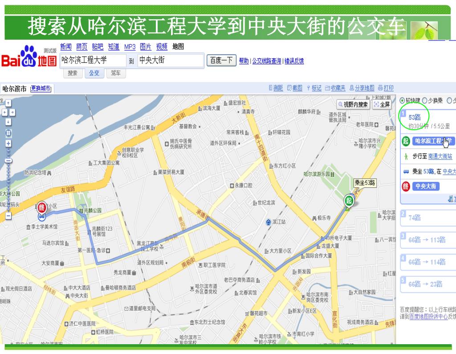
Task: Click the walking step icon
Action: 406,156
